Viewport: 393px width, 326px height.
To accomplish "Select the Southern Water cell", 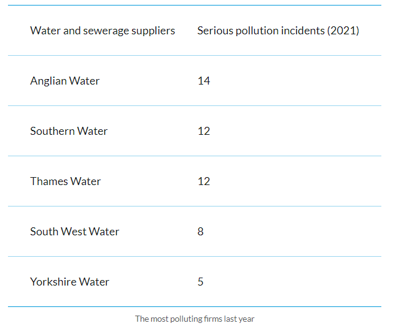I will coord(69,131).
